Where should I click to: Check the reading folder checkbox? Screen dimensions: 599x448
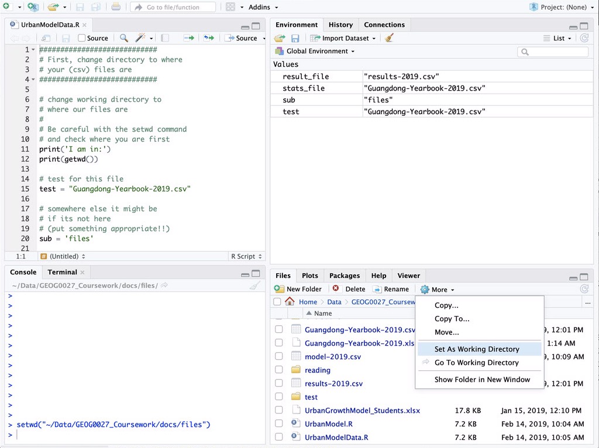279,369
